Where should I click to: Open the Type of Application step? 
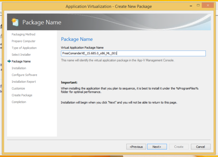[x=24, y=48]
